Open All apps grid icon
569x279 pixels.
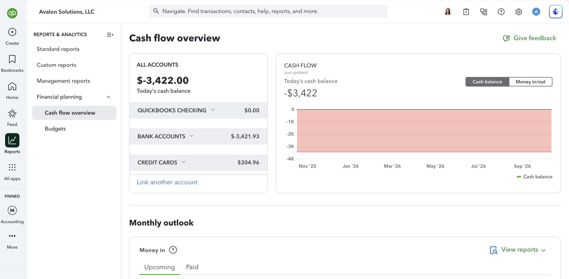(12, 167)
